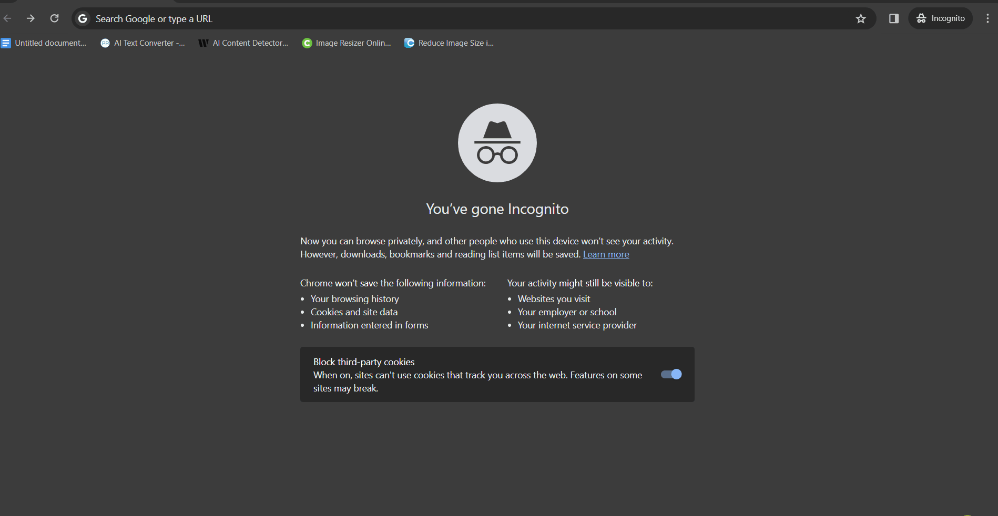Click "Chrome won't save the following information:" text

(x=393, y=283)
